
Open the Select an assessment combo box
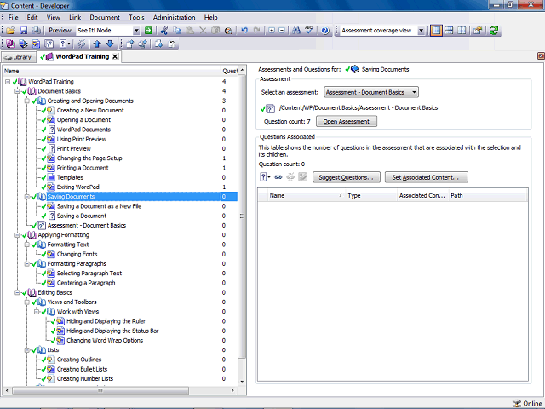371,92
